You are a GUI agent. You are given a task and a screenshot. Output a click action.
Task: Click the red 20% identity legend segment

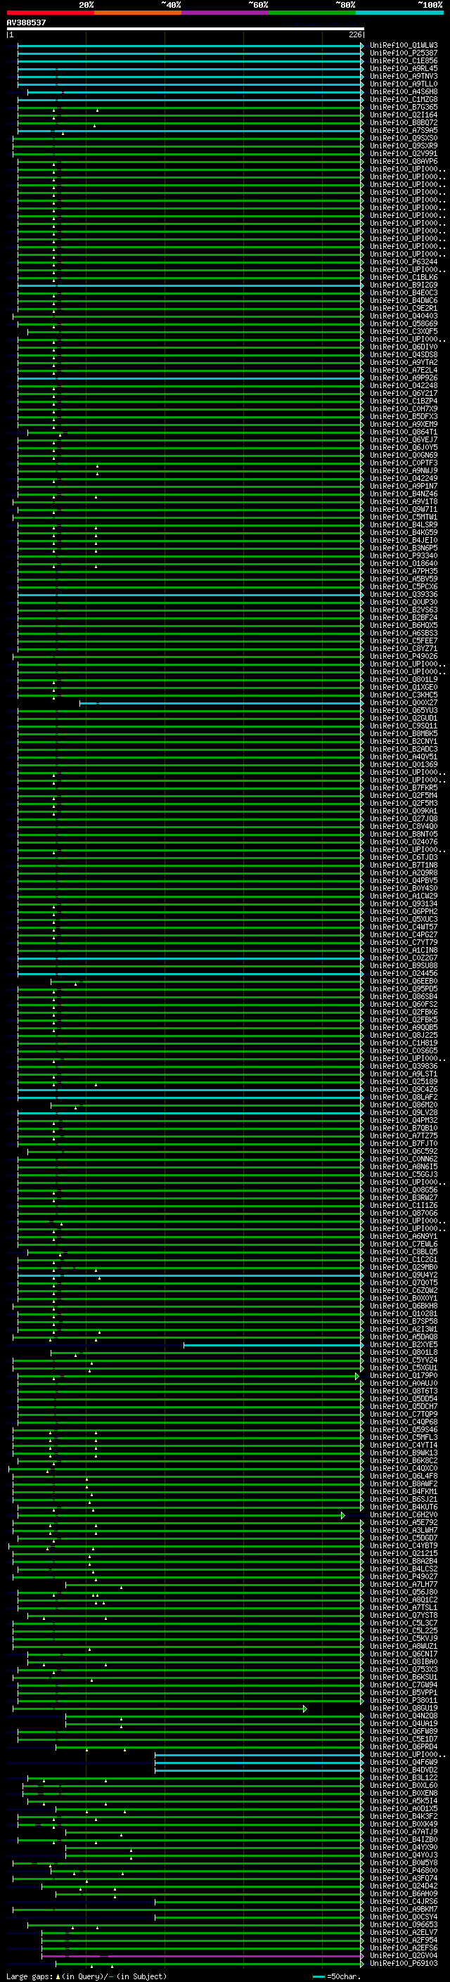coord(51,13)
